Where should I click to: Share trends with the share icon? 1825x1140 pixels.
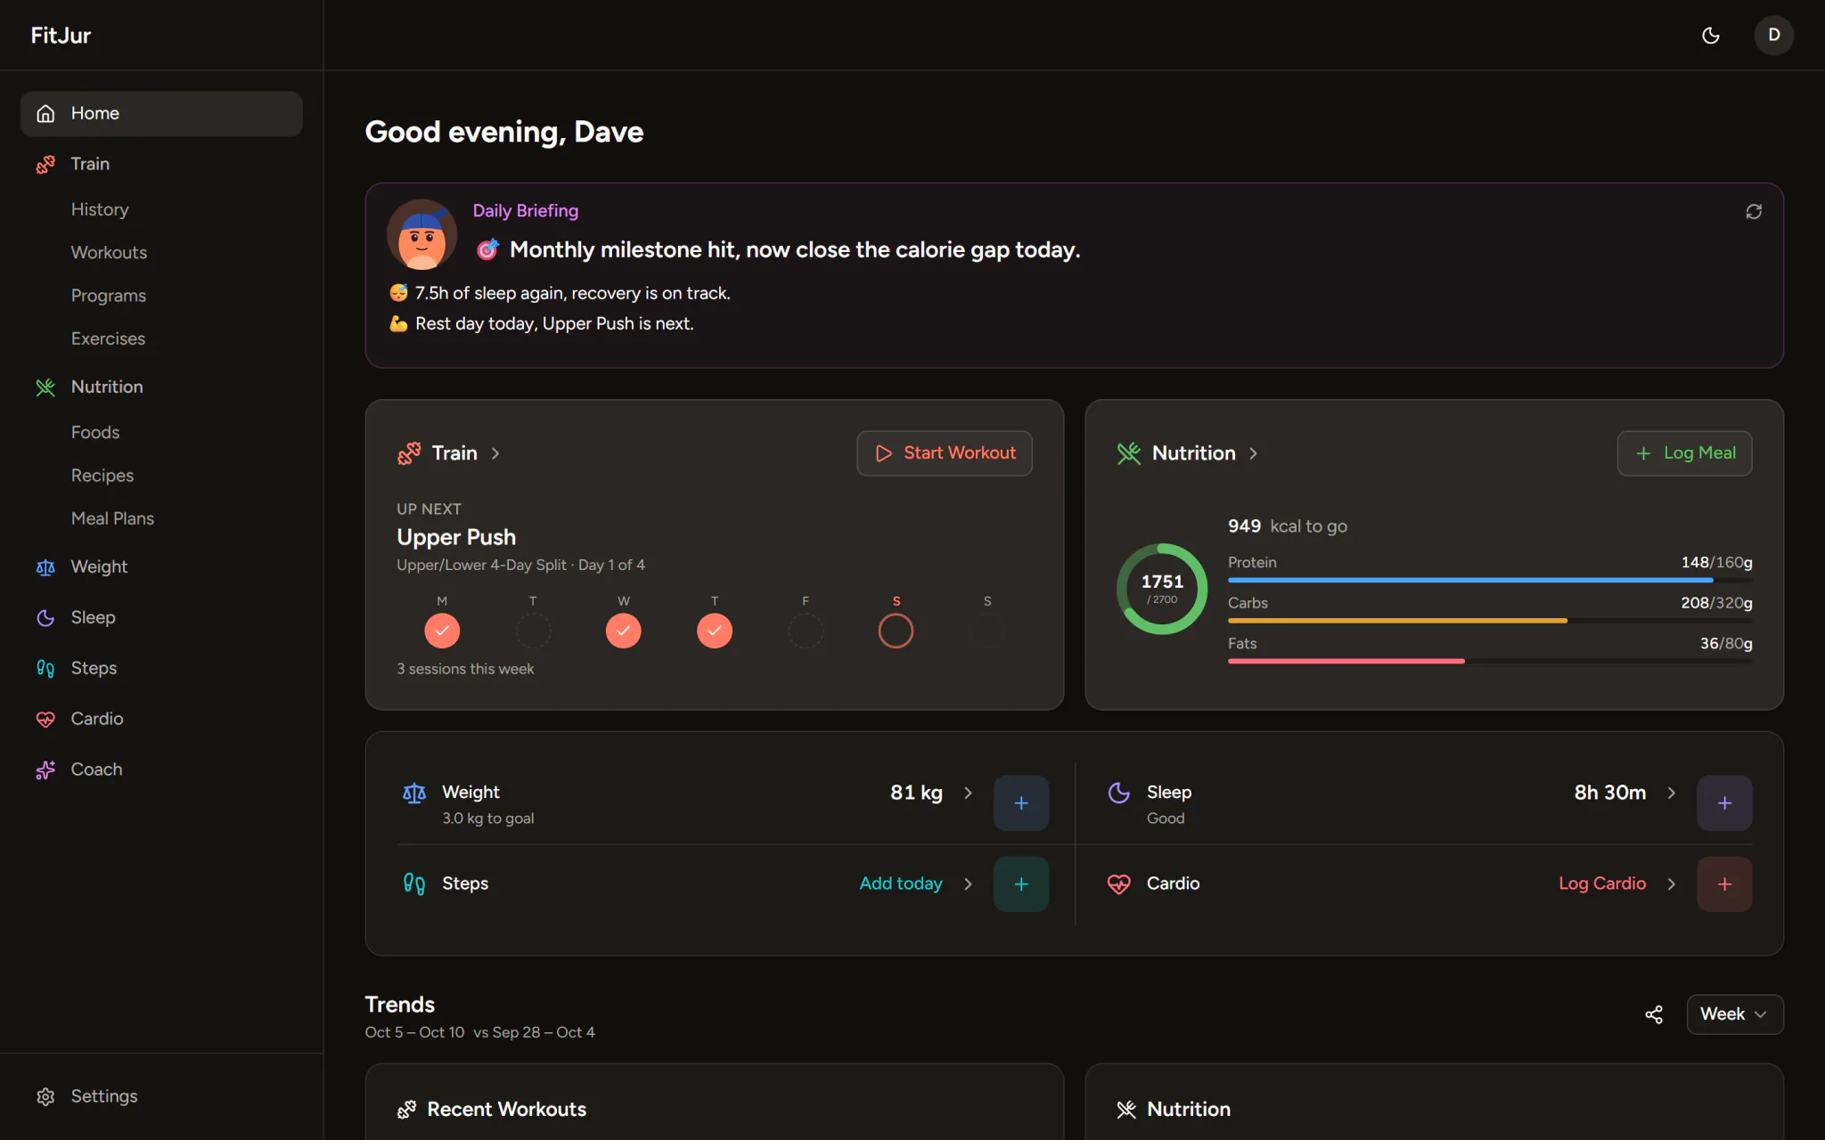click(1653, 1014)
